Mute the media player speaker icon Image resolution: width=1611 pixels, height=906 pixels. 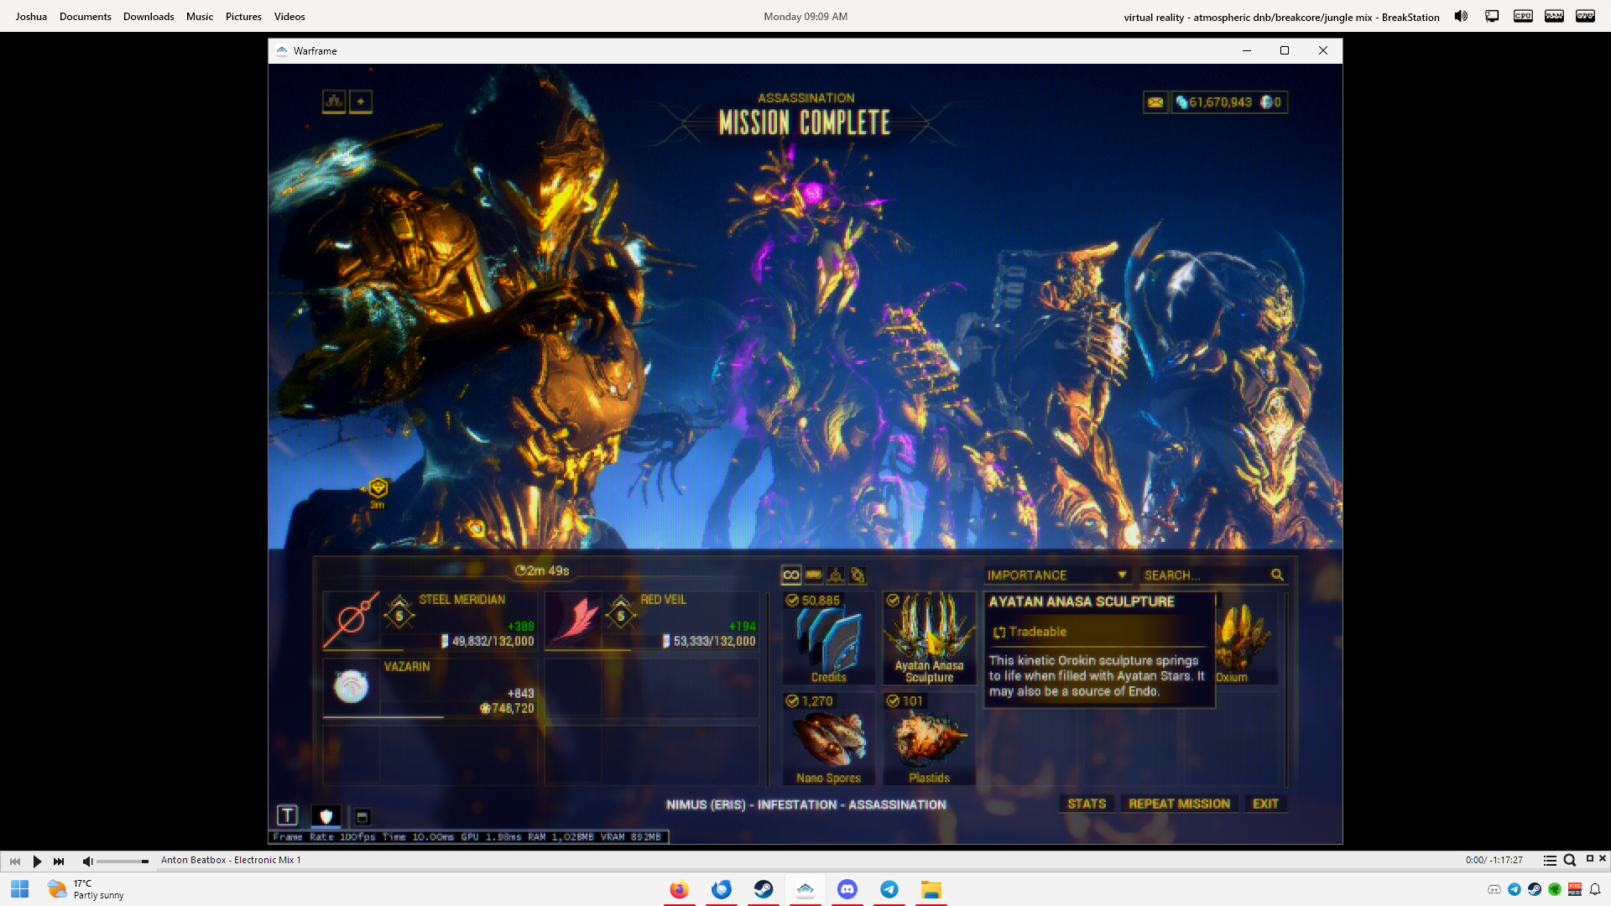(87, 861)
